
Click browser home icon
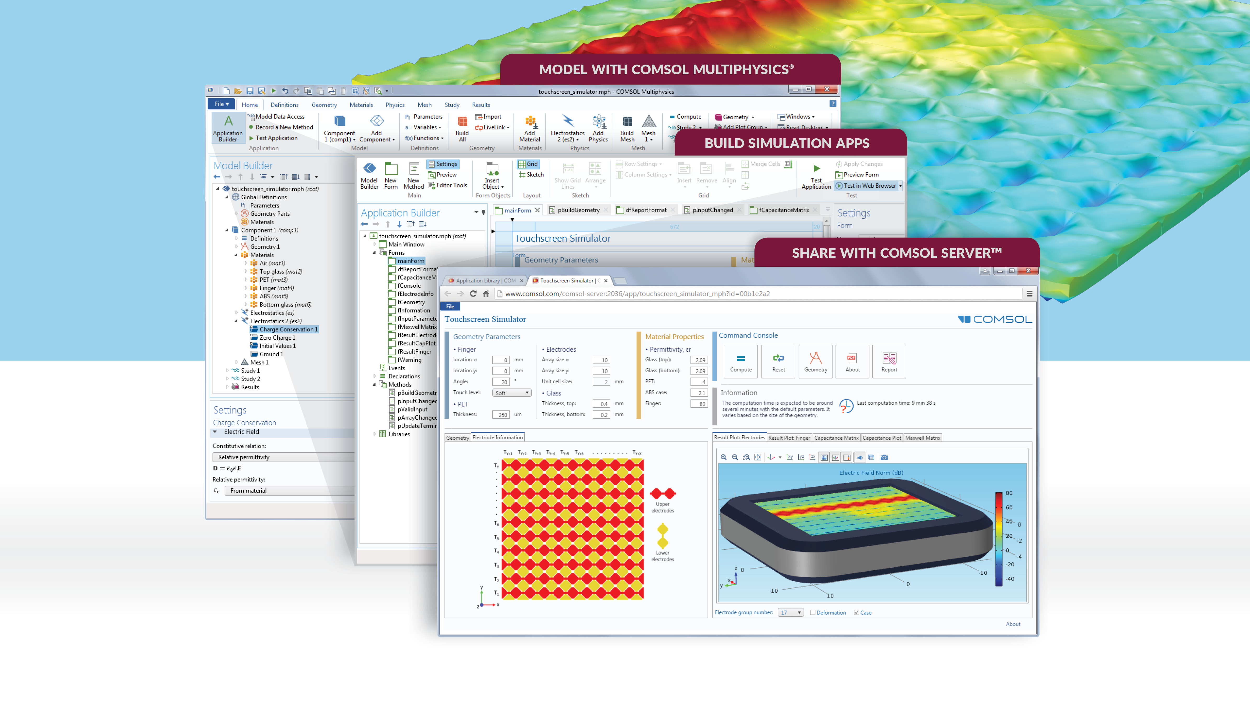pyautogui.click(x=486, y=293)
